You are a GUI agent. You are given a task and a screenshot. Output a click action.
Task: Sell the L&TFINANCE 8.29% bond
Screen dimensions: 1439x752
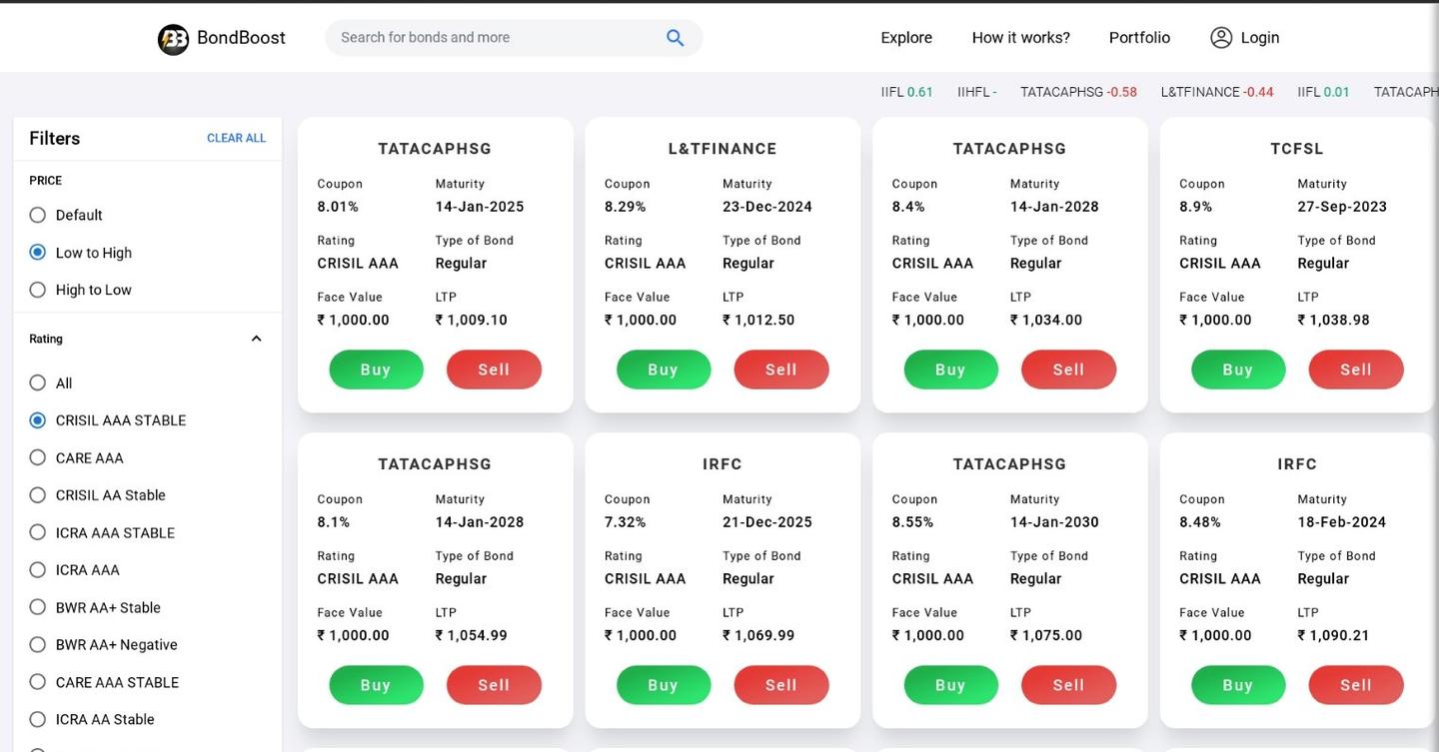click(781, 370)
